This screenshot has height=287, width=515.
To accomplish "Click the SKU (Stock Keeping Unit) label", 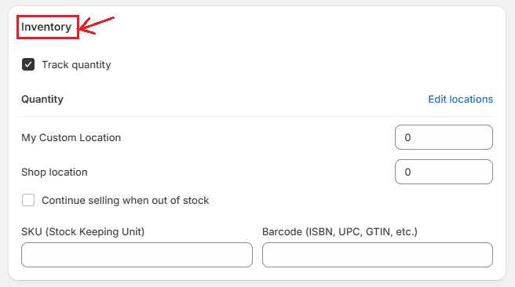I will [83, 232].
